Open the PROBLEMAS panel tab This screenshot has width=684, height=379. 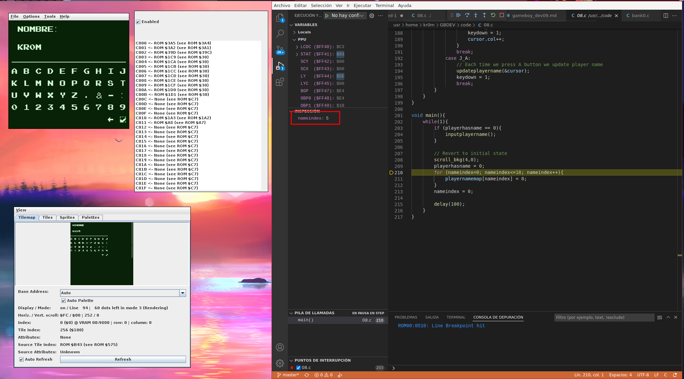pos(406,317)
